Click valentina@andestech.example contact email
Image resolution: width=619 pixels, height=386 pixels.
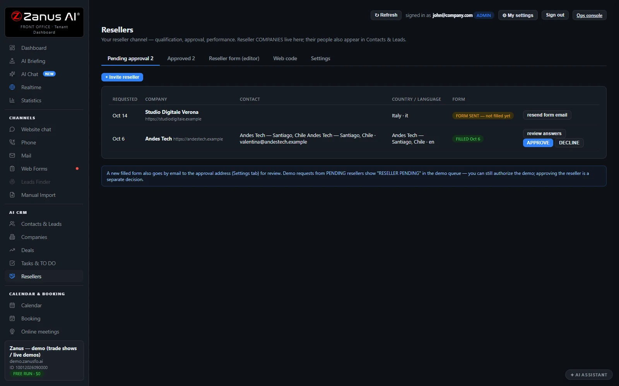[x=273, y=142]
